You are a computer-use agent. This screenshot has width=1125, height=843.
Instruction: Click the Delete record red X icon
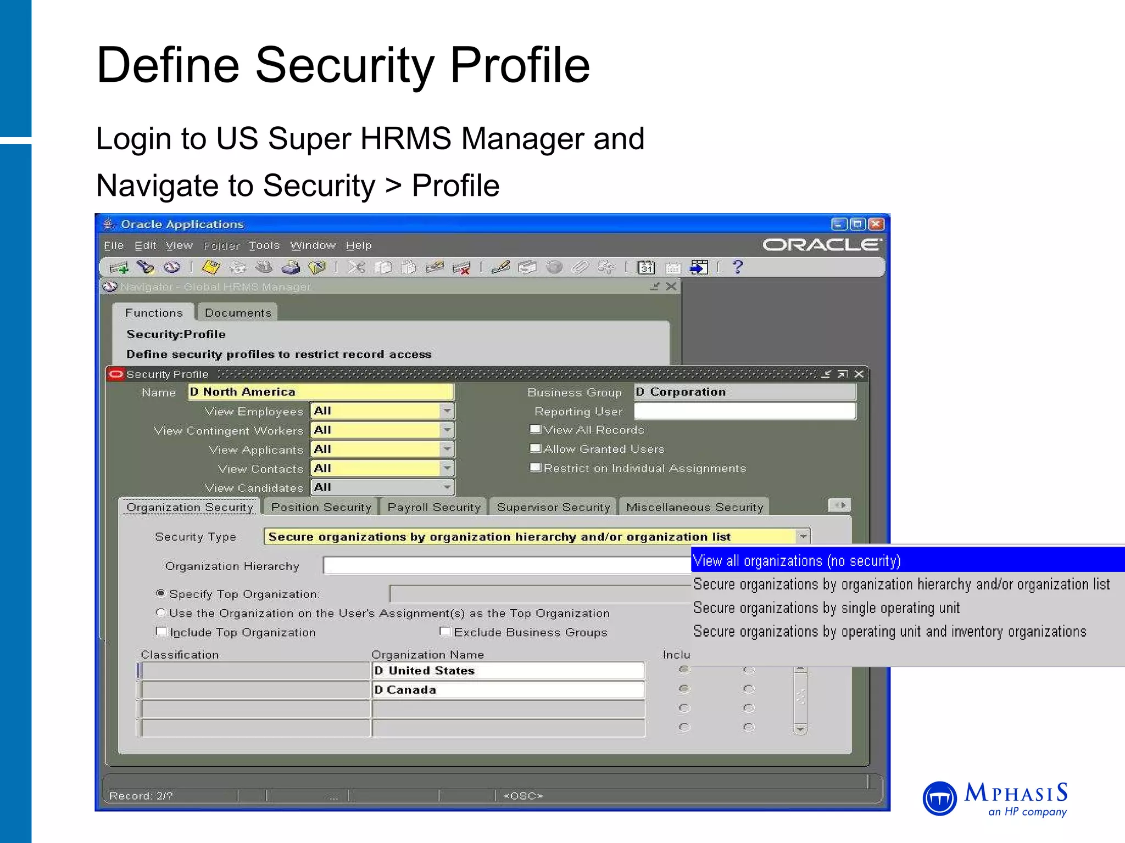point(461,268)
